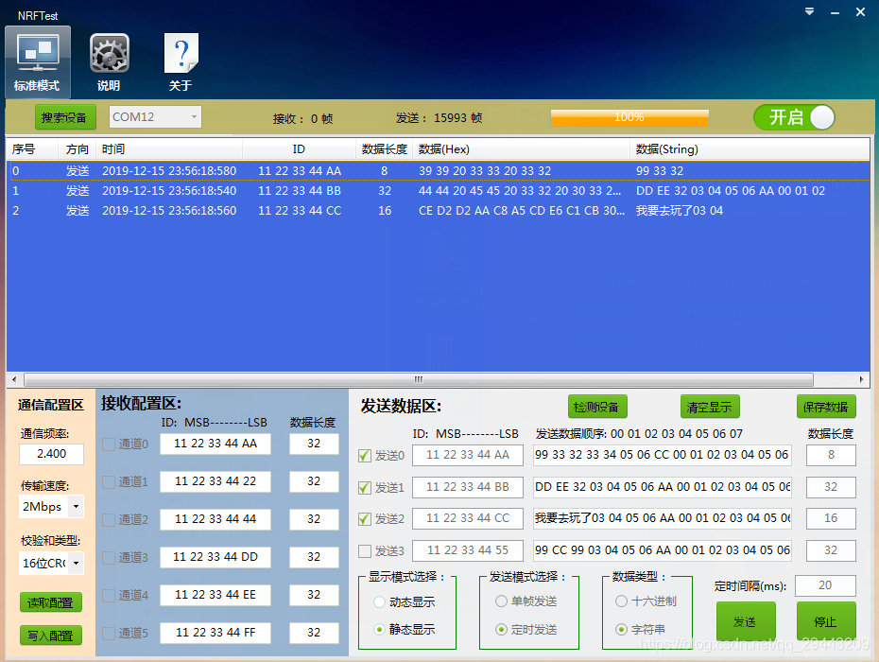
Task: Click the 检测设备 detect device button
Action: (596, 406)
